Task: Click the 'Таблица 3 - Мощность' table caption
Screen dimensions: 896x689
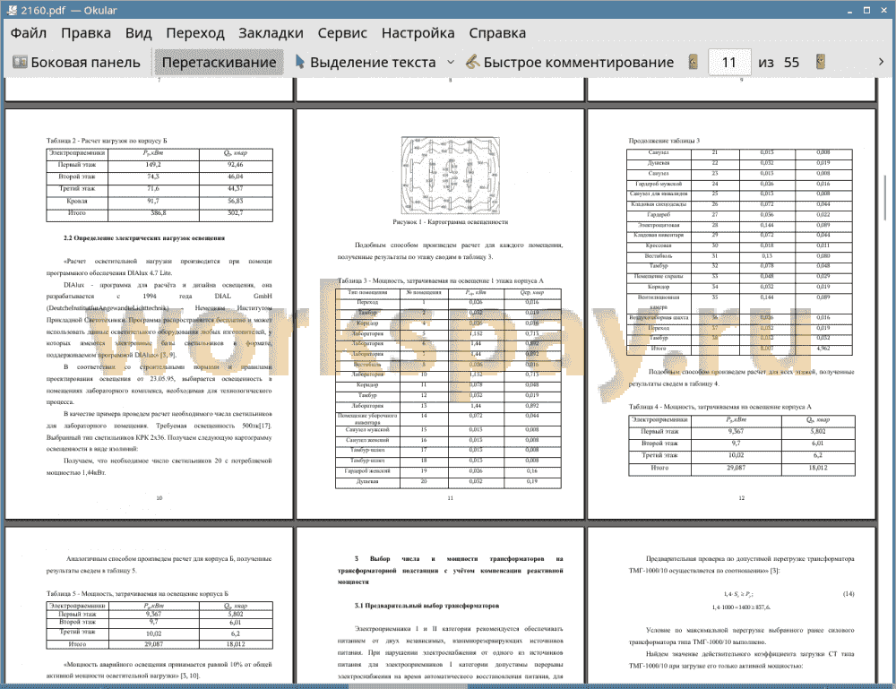Action: point(441,280)
